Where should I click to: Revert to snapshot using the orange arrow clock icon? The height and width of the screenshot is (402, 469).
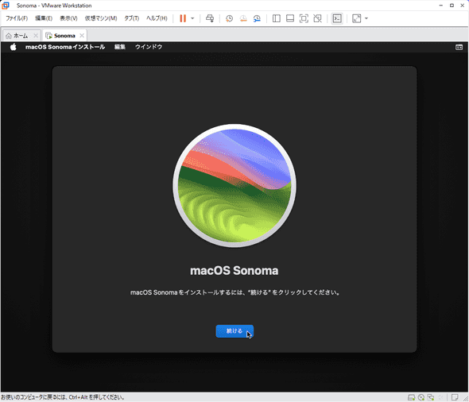243,18
